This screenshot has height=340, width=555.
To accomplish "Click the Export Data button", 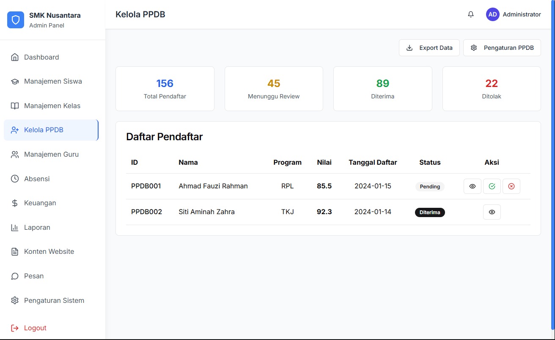I will [429, 48].
